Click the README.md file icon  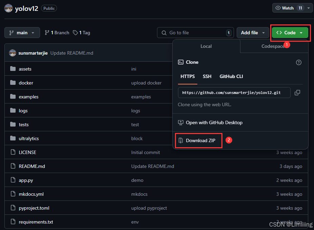click(x=13, y=166)
